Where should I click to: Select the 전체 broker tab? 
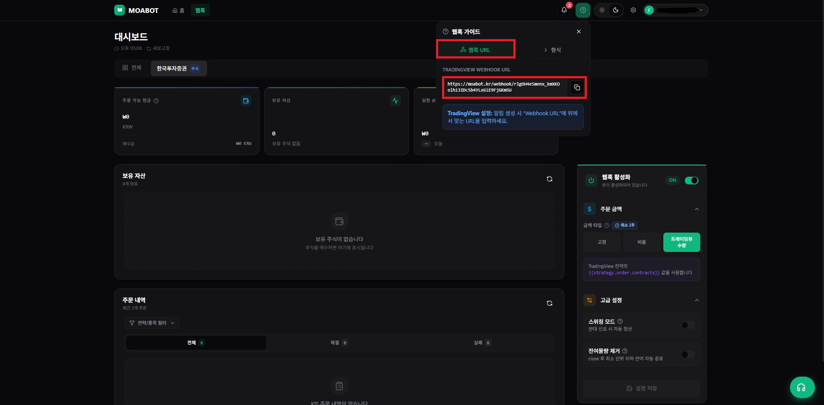[132, 67]
